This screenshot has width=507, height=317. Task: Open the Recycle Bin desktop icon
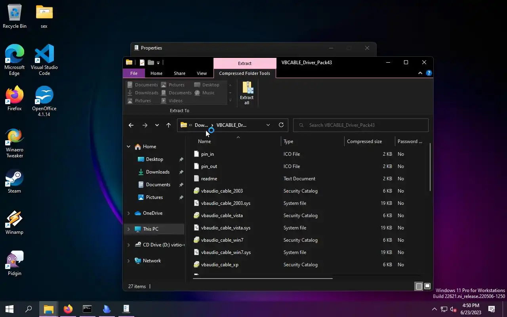pos(15,17)
